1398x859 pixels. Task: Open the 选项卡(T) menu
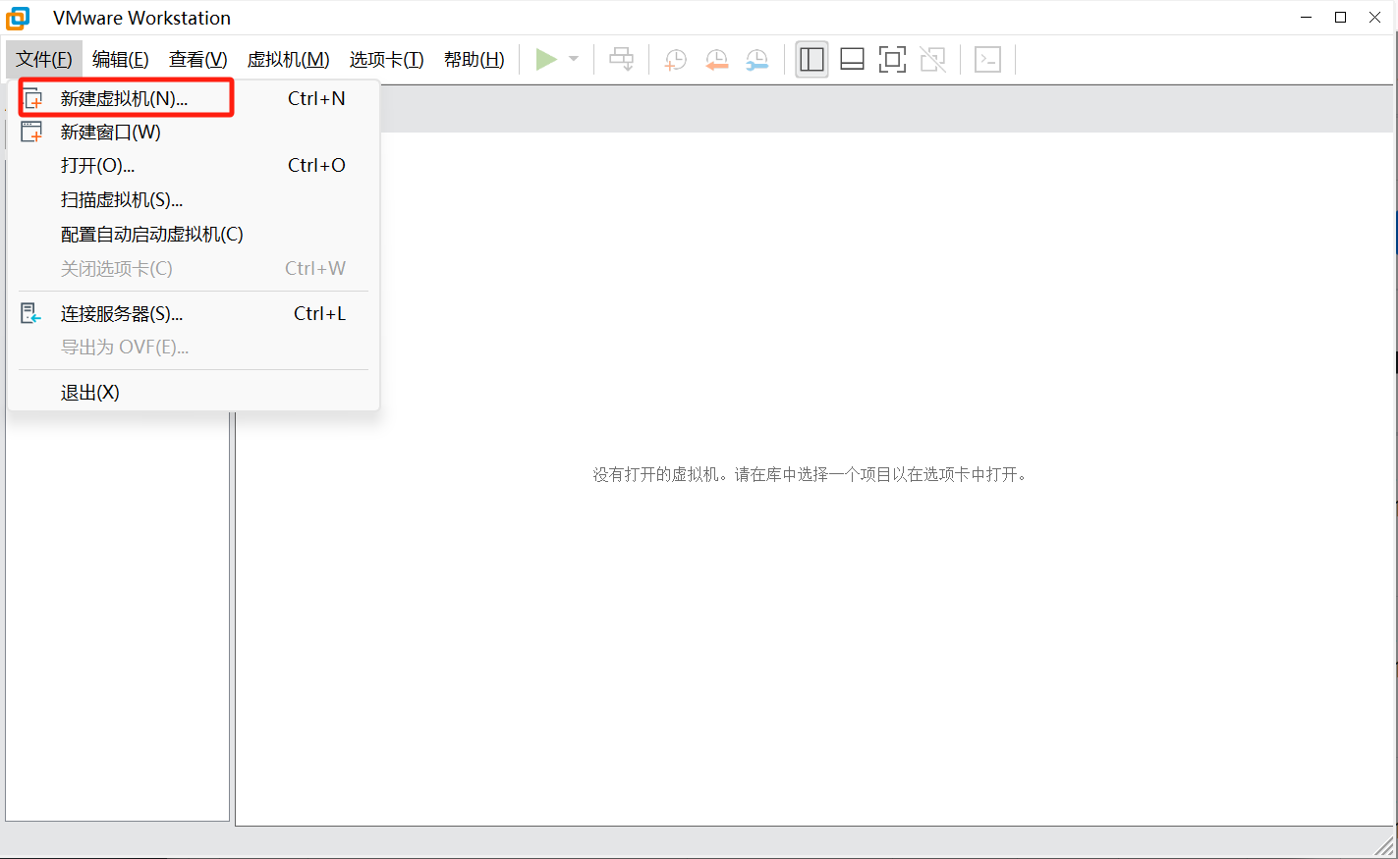[387, 60]
